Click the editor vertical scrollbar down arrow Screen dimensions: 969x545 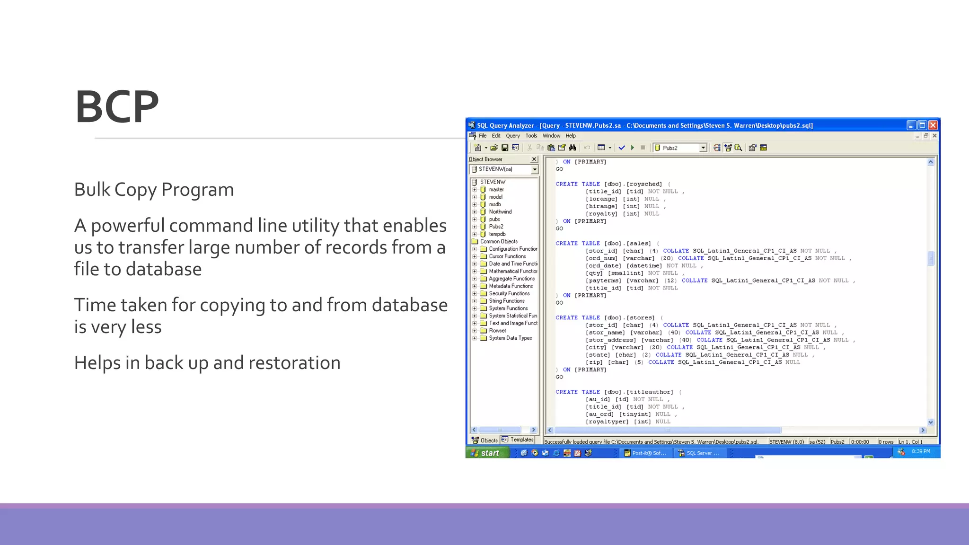coord(931,422)
